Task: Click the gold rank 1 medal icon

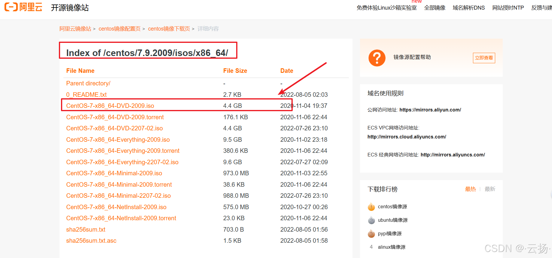Action: tap(371, 207)
